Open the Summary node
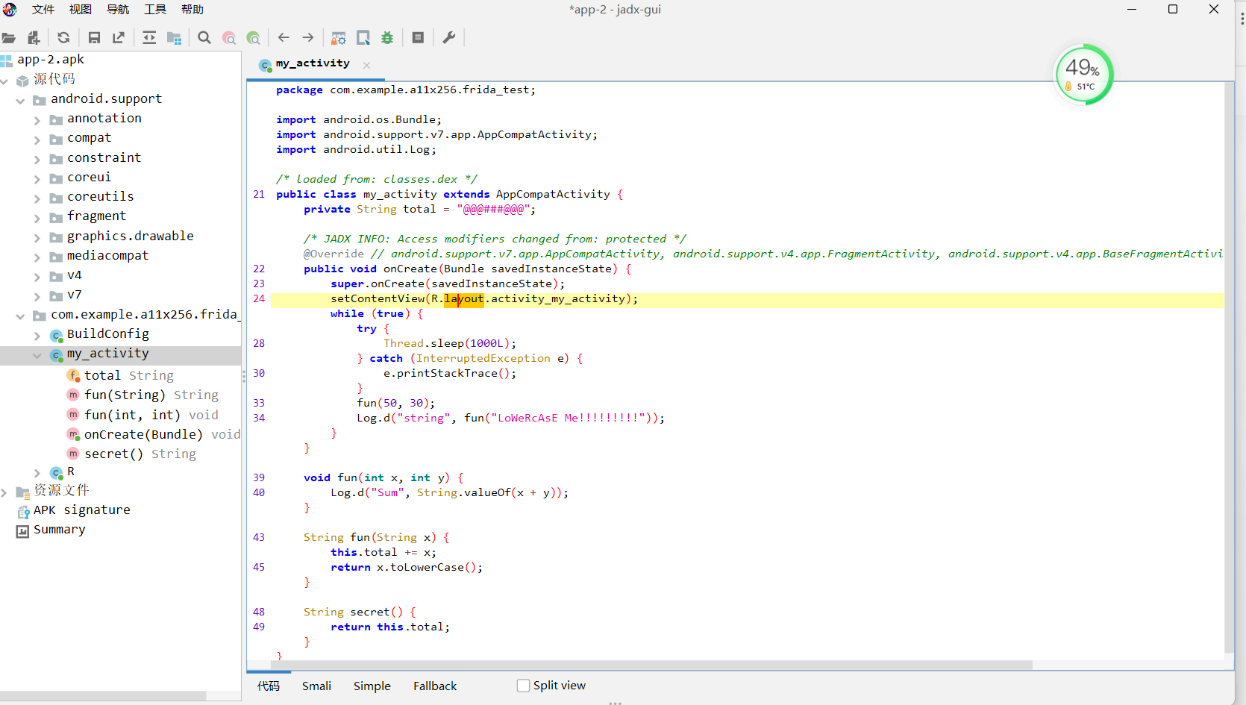 point(60,530)
